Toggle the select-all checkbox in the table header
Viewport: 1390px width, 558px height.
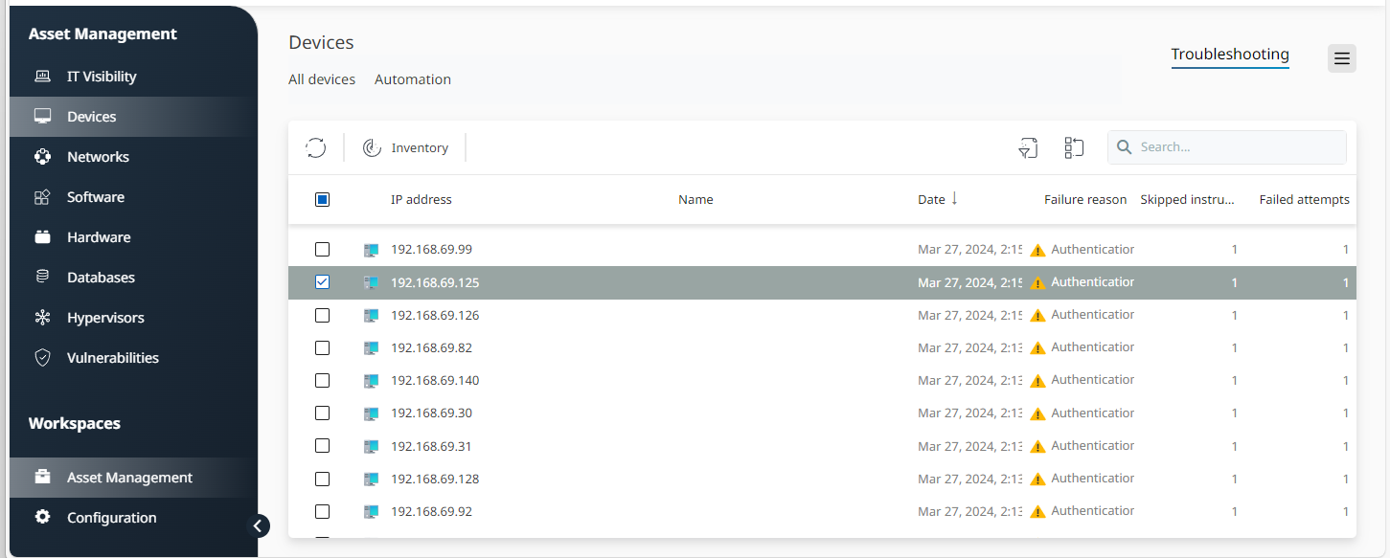tap(322, 200)
